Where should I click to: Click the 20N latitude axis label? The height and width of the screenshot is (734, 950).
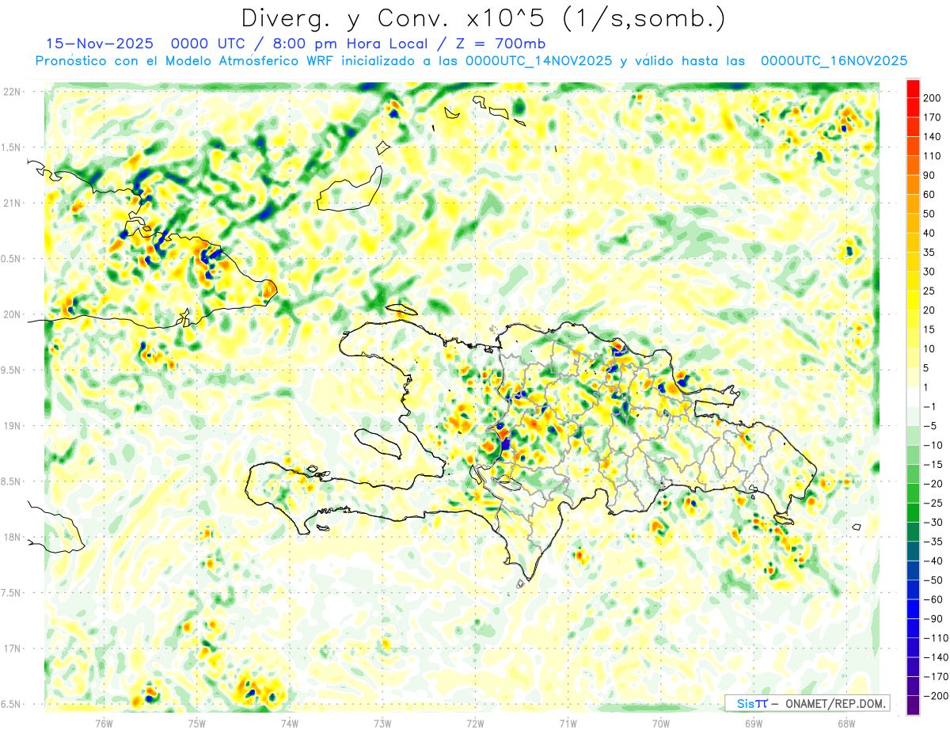click(x=12, y=314)
